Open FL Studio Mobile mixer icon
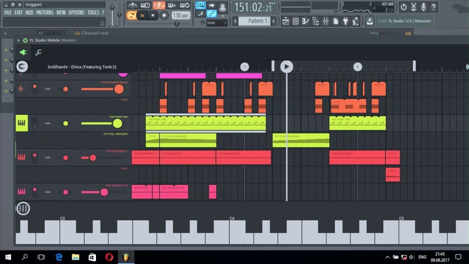 (x=23, y=208)
